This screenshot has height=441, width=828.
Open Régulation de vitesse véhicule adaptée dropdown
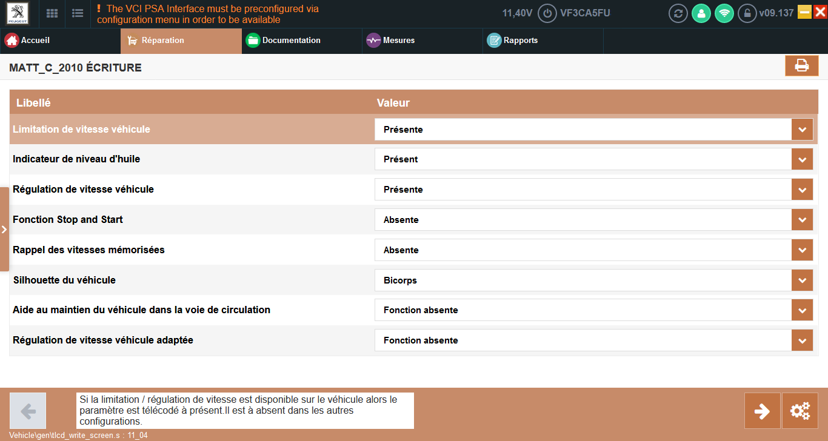click(x=802, y=340)
